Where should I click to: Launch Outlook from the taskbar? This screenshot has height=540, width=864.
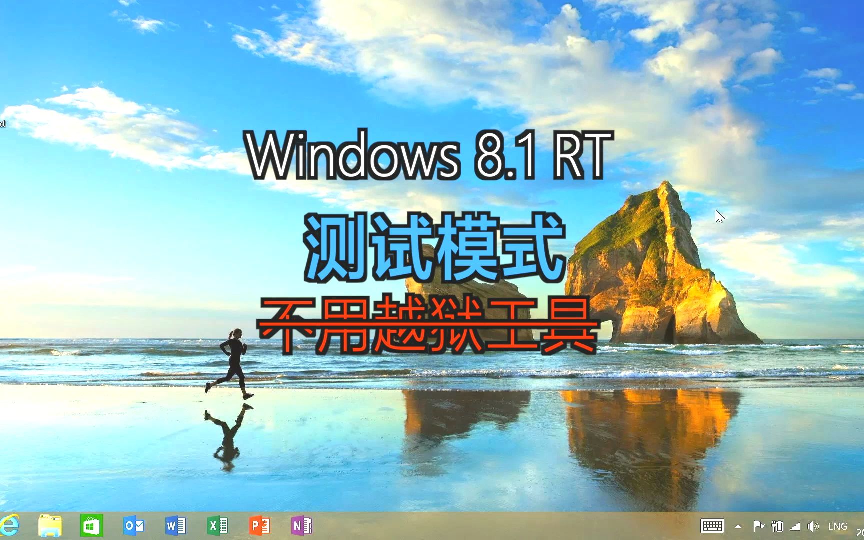coord(133,526)
